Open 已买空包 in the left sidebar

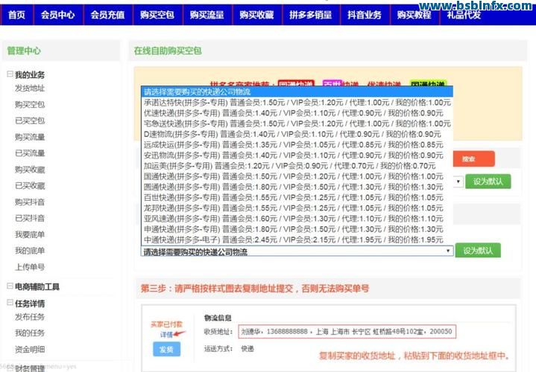coord(30,121)
